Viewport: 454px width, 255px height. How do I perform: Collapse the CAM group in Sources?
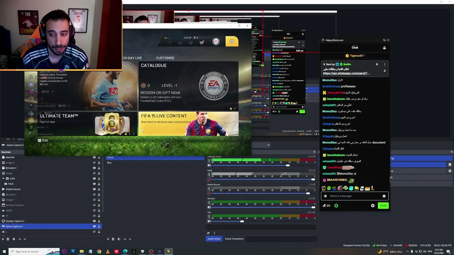tap(3, 178)
